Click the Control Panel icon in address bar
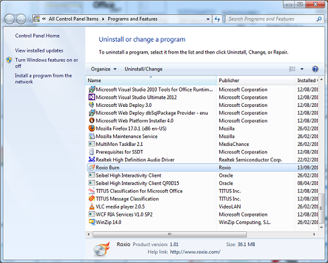 click(37, 19)
